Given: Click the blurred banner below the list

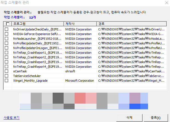Looking at the screenshot, I should tap(84, 101).
